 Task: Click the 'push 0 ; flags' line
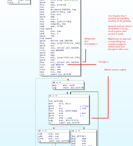click(x=69, y=106)
